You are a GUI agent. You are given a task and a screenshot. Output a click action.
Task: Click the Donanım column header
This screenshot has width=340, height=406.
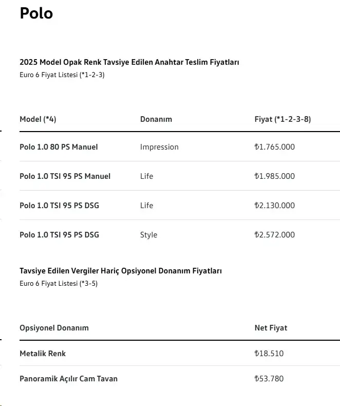(x=156, y=119)
